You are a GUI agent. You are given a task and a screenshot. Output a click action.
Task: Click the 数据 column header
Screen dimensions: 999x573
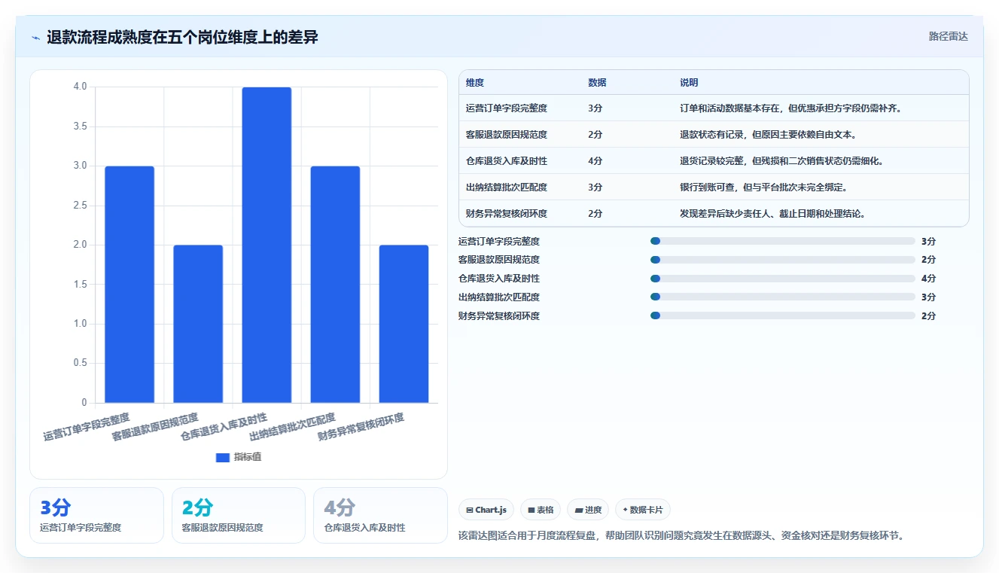coord(597,83)
